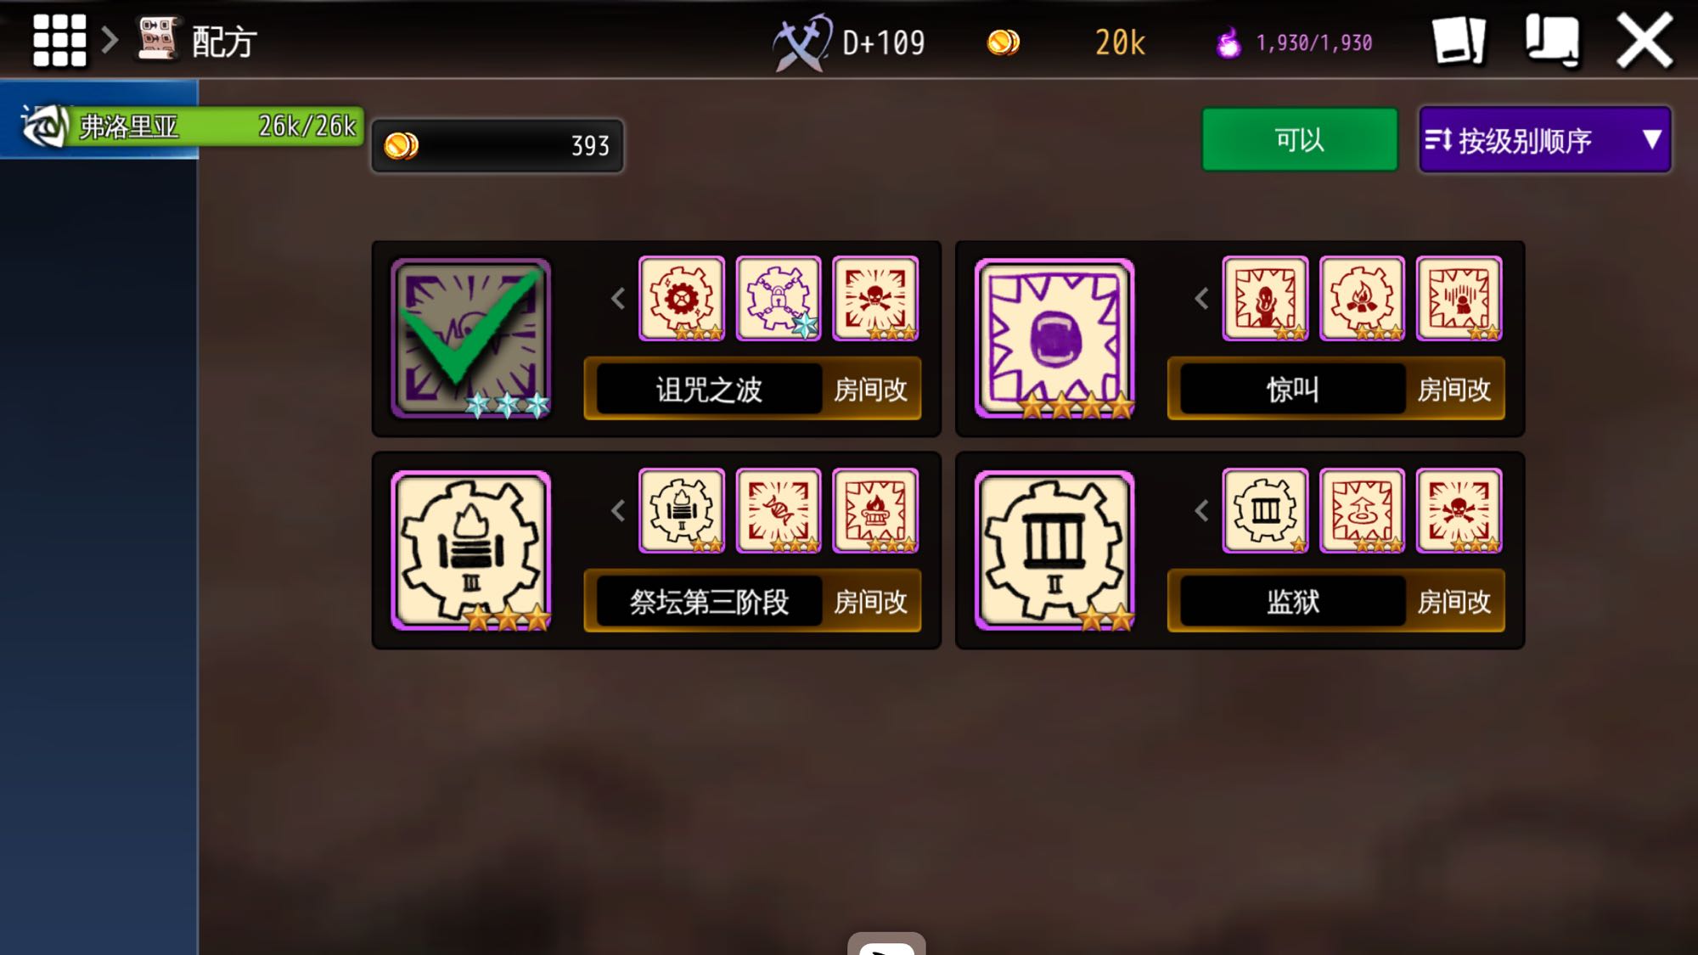Viewport: 1698px width, 955px height.
Task: Tap the gold coins icon in top bar
Action: click(1004, 42)
